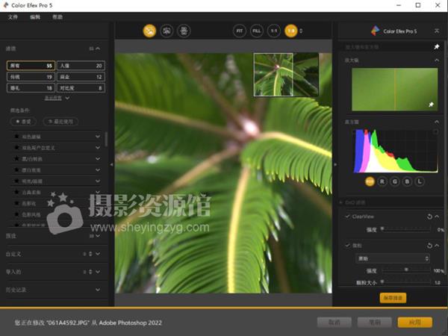
Task: Click the FILL zoom button
Action: pyautogui.click(x=257, y=31)
